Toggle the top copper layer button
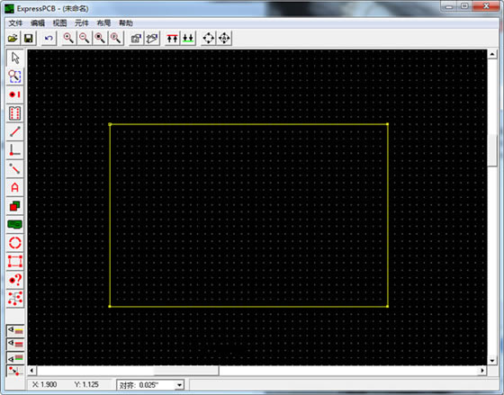The height and width of the screenshot is (395, 504). pyautogui.click(x=15, y=344)
